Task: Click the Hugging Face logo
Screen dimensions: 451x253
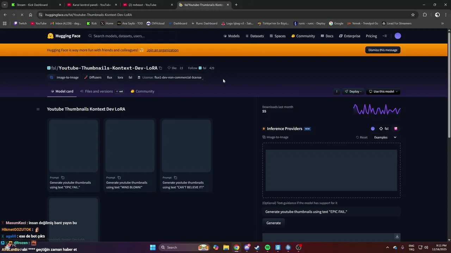Action: pyautogui.click(x=64, y=36)
